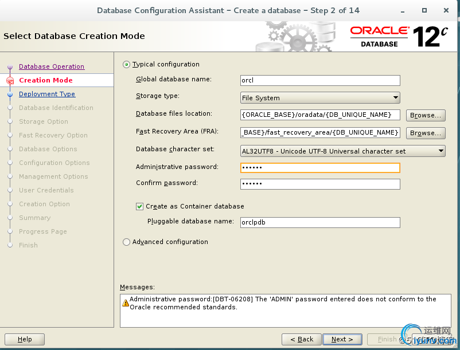Click the Progress Page step label

(43, 231)
